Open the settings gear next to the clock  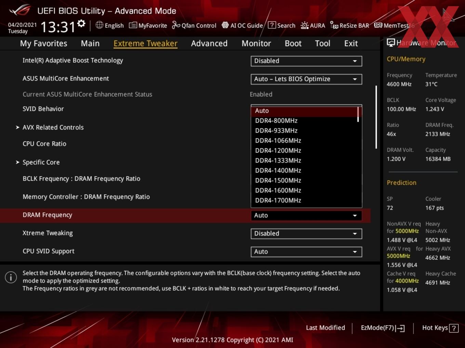(x=81, y=23)
